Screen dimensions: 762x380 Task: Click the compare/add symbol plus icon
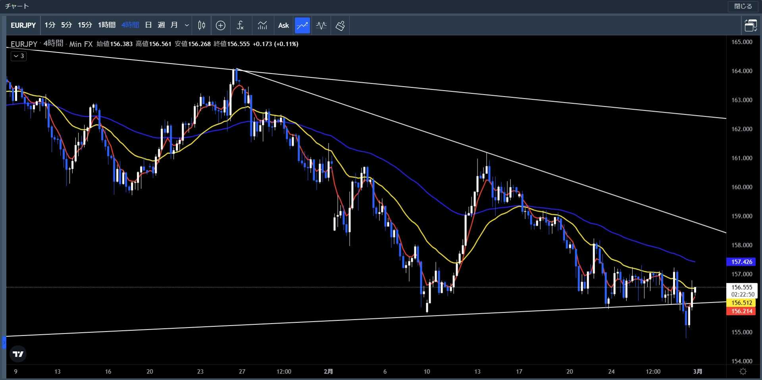pos(221,25)
